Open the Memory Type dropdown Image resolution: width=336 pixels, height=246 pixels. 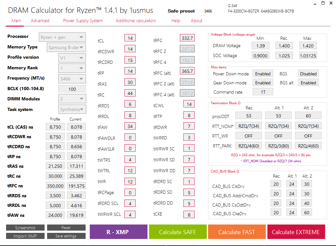pyautogui.click(x=66, y=47)
